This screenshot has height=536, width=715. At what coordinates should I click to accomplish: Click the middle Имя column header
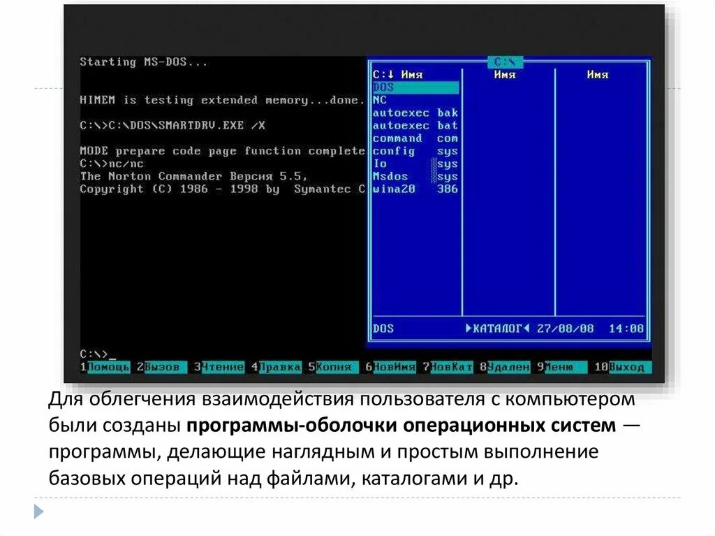click(x=505, y=74)
